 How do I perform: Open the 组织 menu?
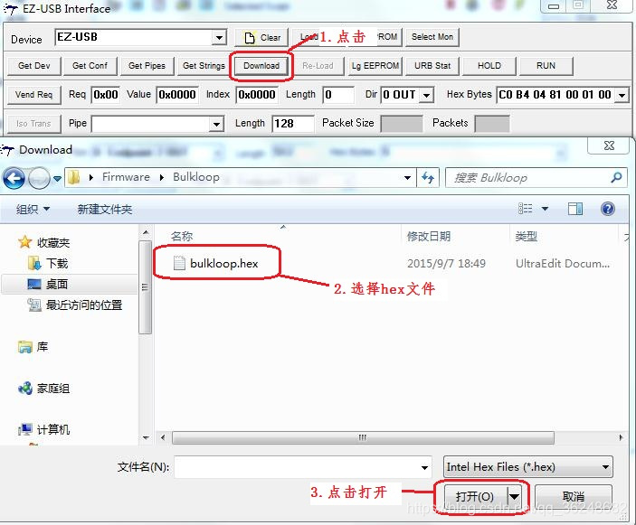pyautogui.click(x=33, y=210)
